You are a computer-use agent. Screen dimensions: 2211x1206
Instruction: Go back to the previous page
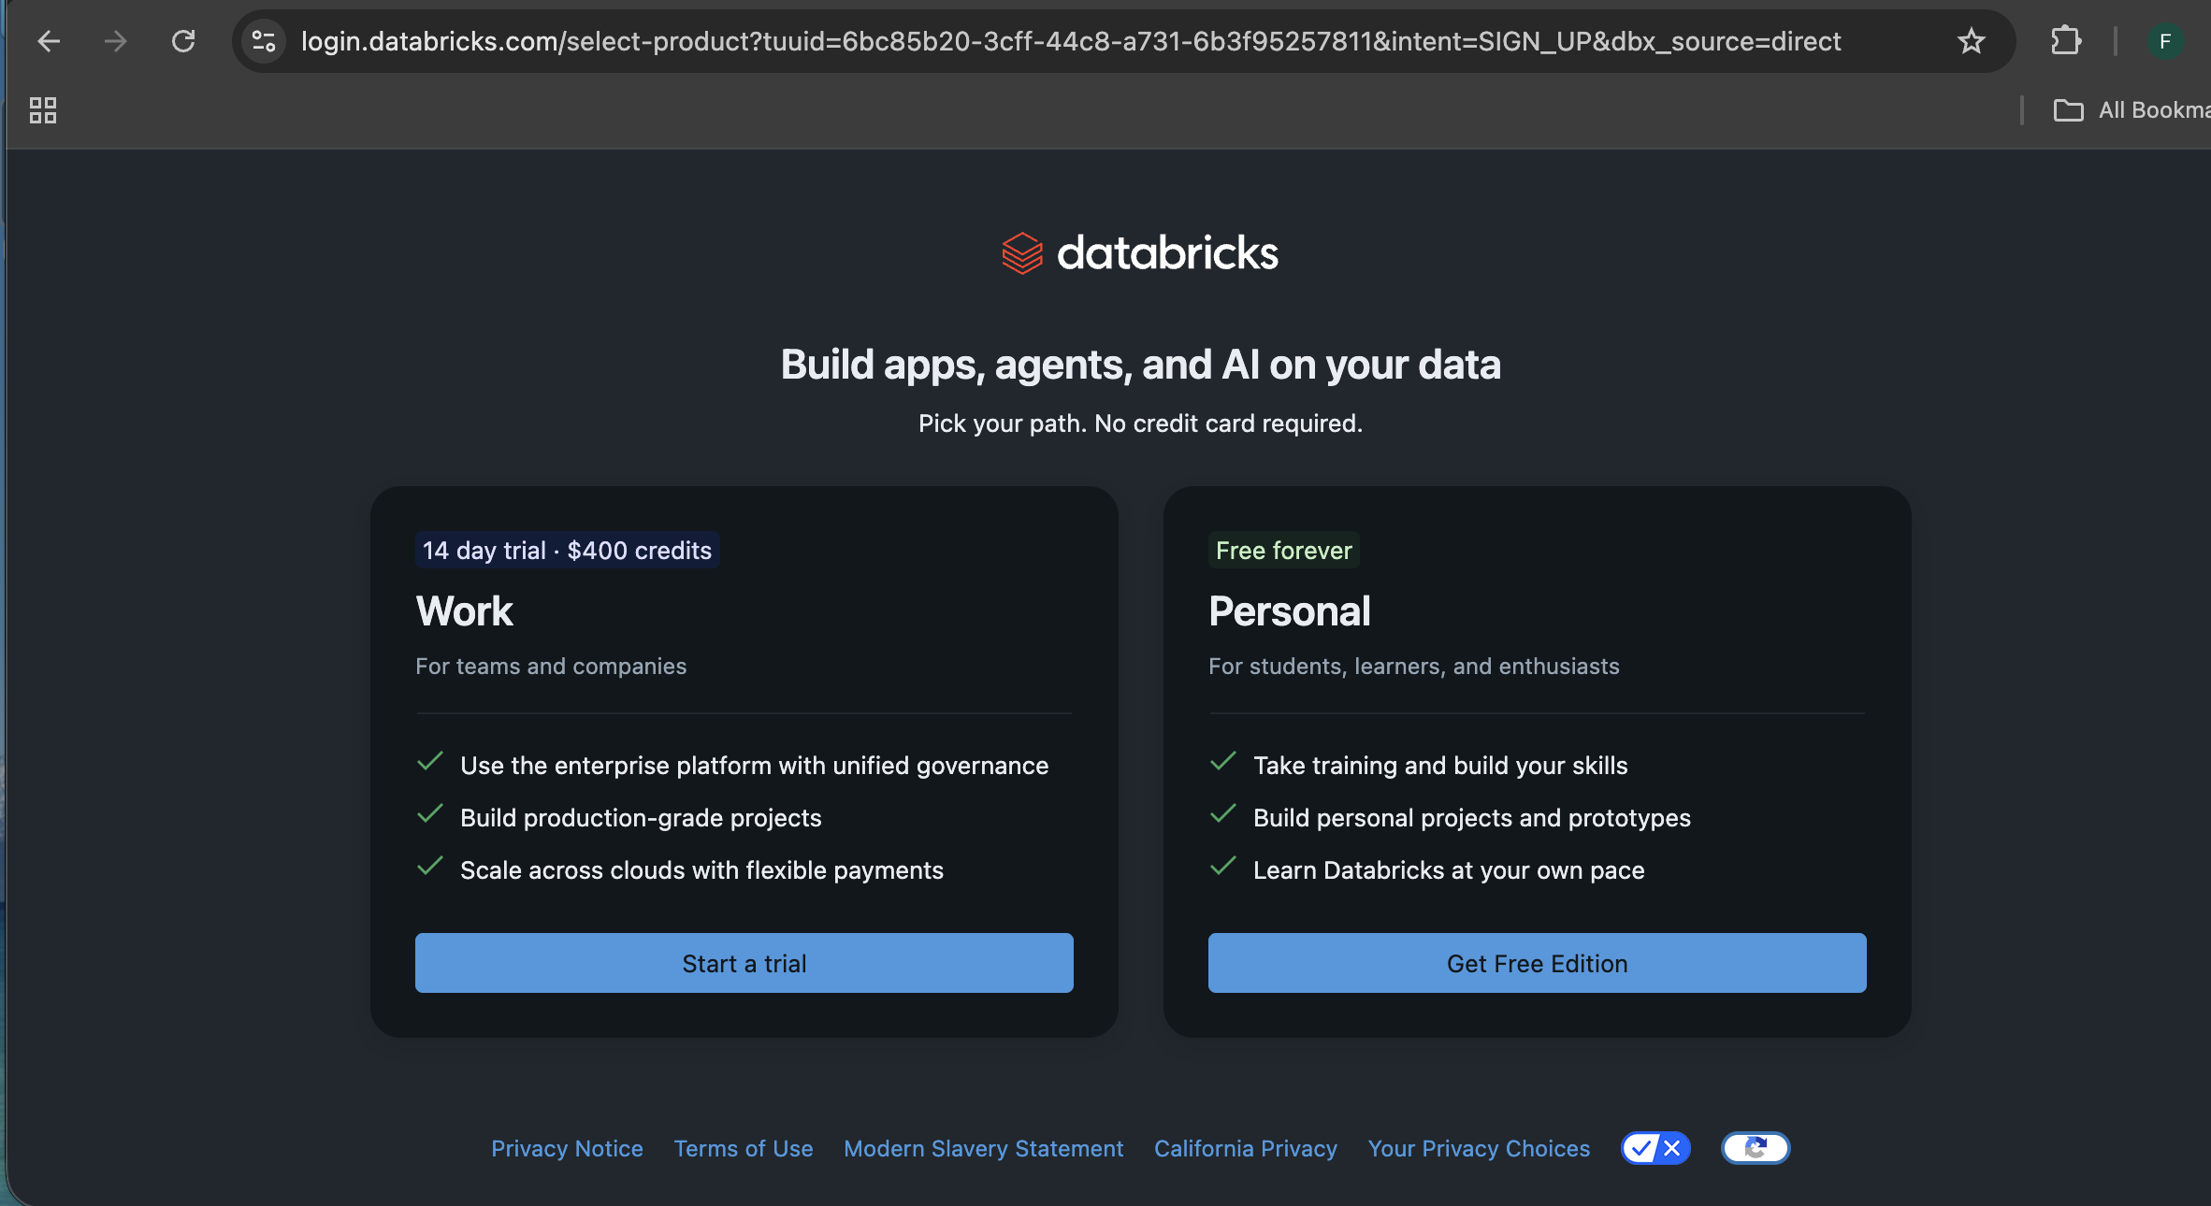click(49, 41)
